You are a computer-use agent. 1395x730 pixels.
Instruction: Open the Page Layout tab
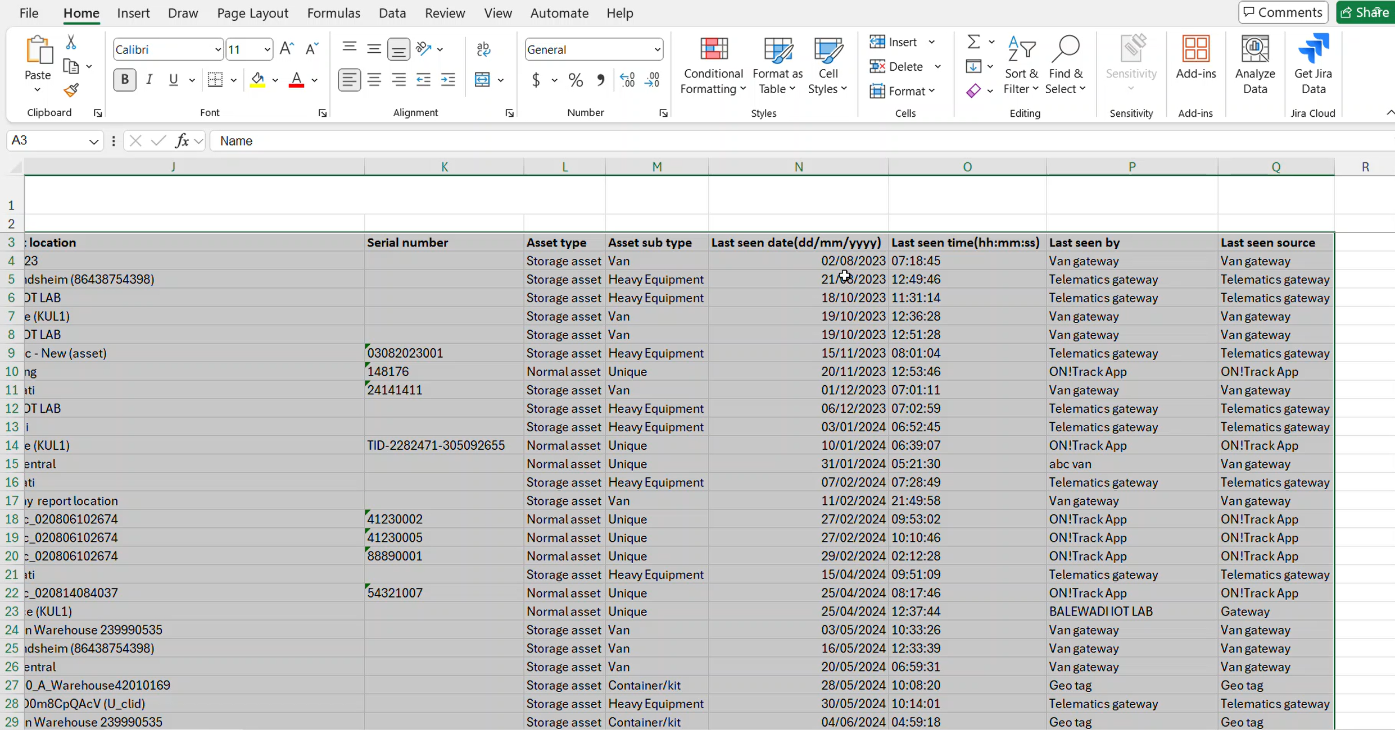pos(252,13)
